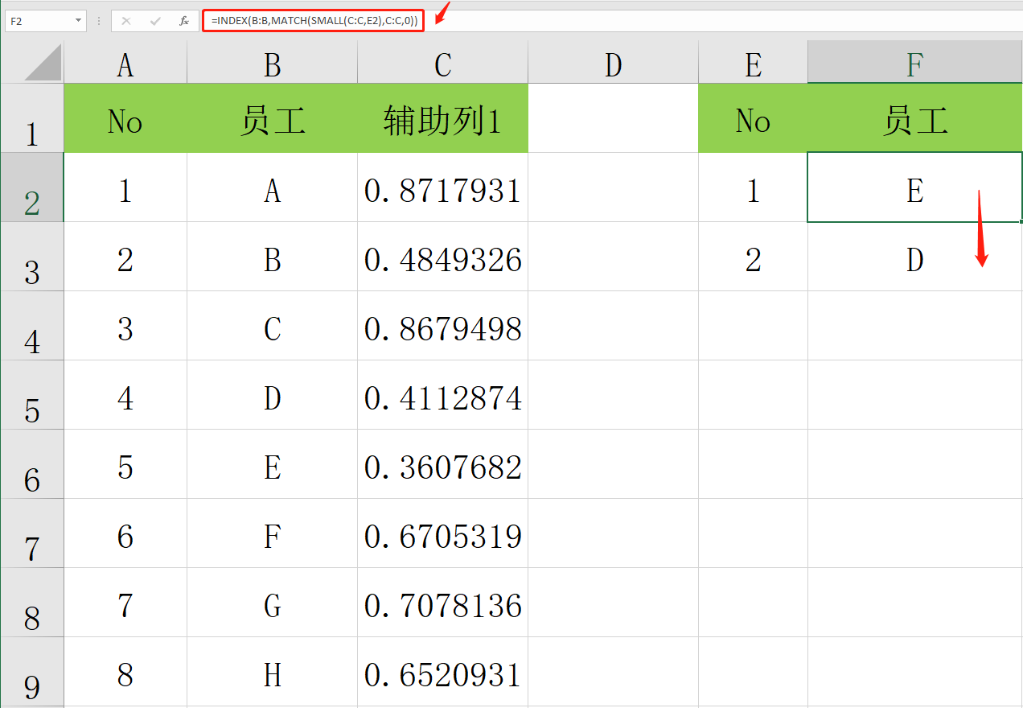
Task: Select row 5 header
Action: 32,395
